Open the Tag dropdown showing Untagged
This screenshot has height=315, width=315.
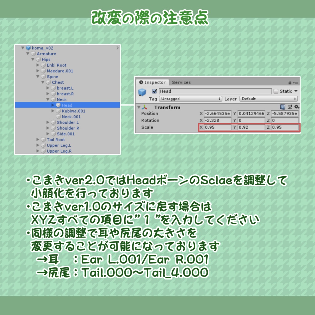pos(190,99)
